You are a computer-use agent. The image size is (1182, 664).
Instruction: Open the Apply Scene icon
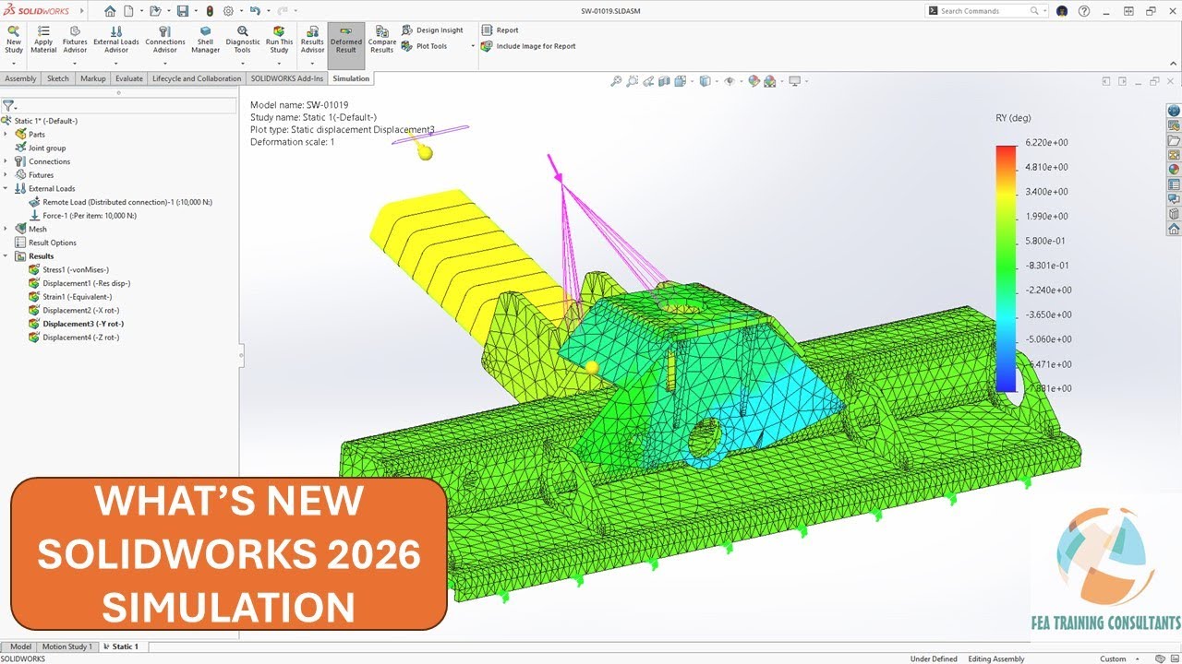point(768,81)
